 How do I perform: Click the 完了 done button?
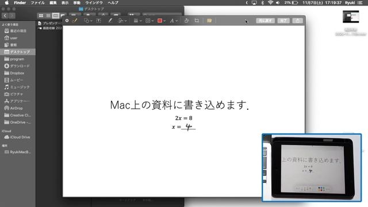(283, 21)
